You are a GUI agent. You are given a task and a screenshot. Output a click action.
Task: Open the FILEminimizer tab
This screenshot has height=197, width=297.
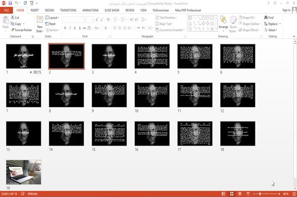(x=161, y=10)
